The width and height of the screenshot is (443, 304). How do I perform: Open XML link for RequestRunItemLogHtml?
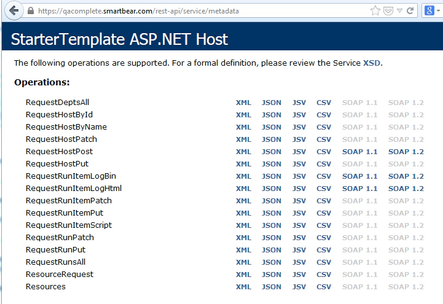pos(243,189)
